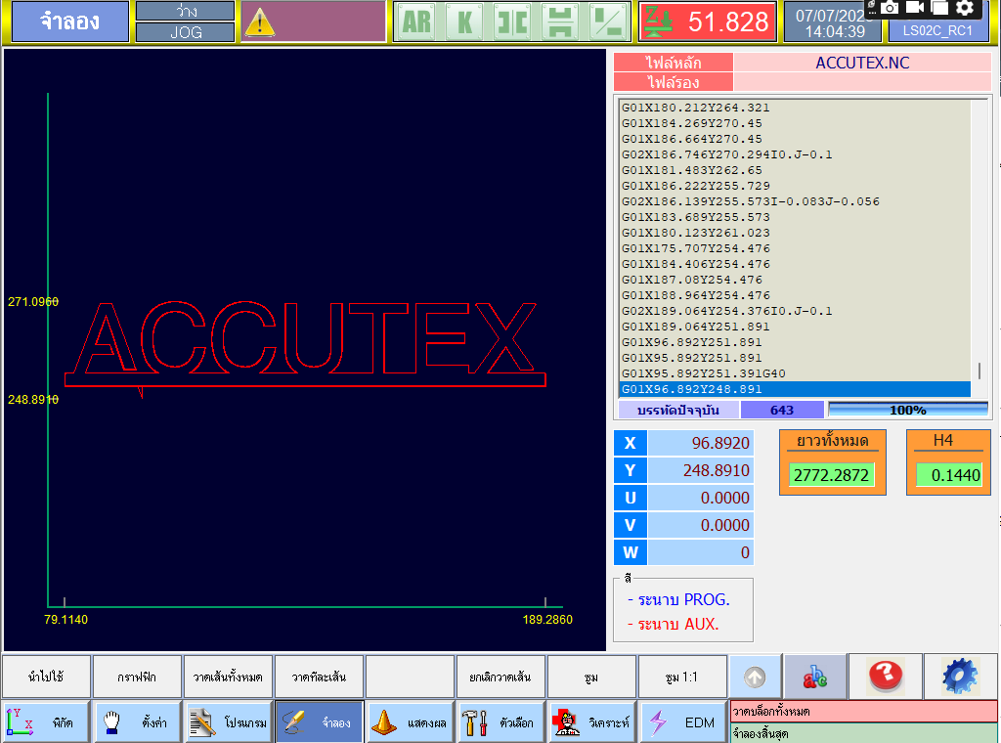Click the overlay windows icon beside the video camera
This screenshot has width=1001, height=743.
coord(939,8)
